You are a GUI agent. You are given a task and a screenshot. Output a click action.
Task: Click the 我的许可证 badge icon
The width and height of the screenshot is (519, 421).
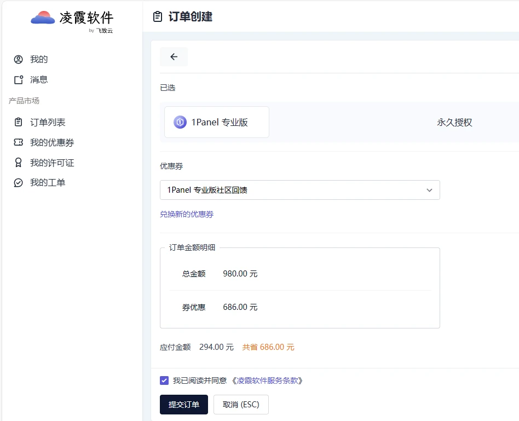point(19,163)
